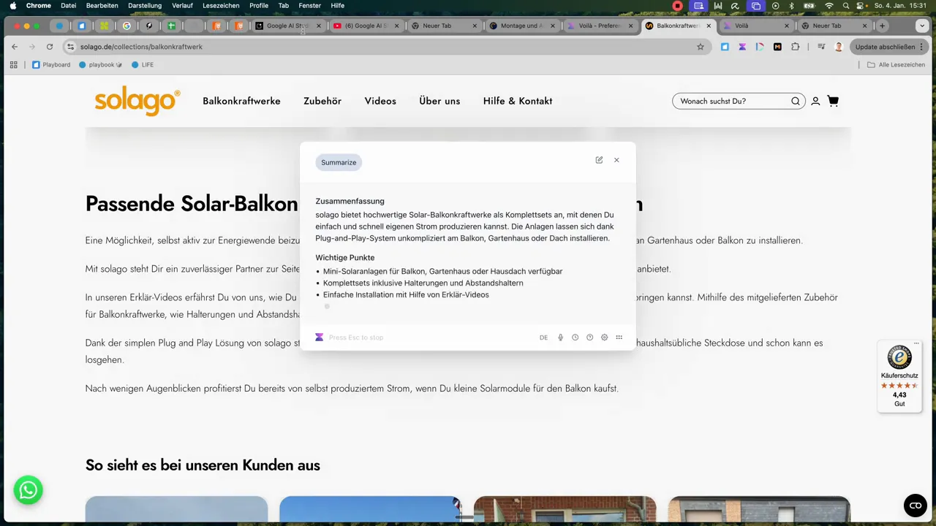The image size is (936, 526).
Task: Open chat history via the clock icon
Action: [575, 337]
